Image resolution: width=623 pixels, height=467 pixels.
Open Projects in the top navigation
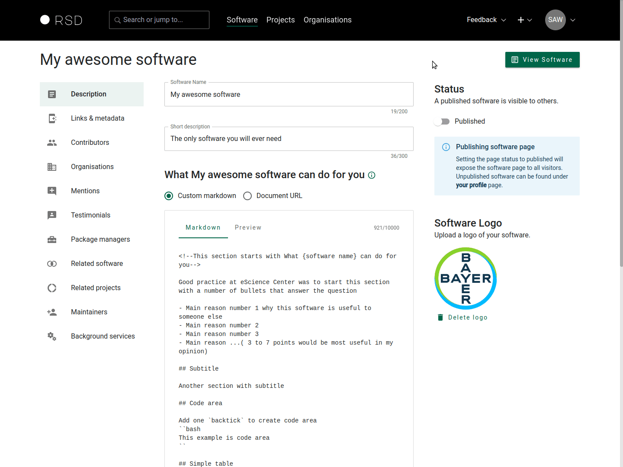click(x=280, y=20)
